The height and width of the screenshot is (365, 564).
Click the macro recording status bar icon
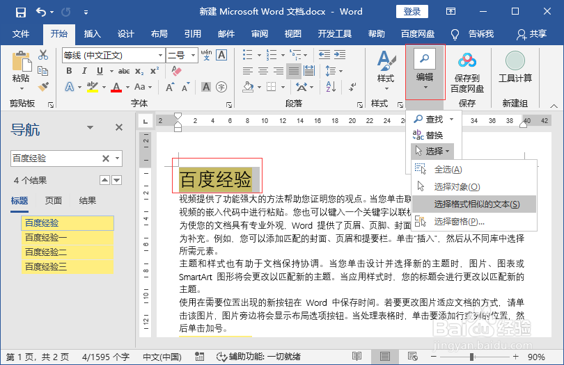tap(200, 357)
